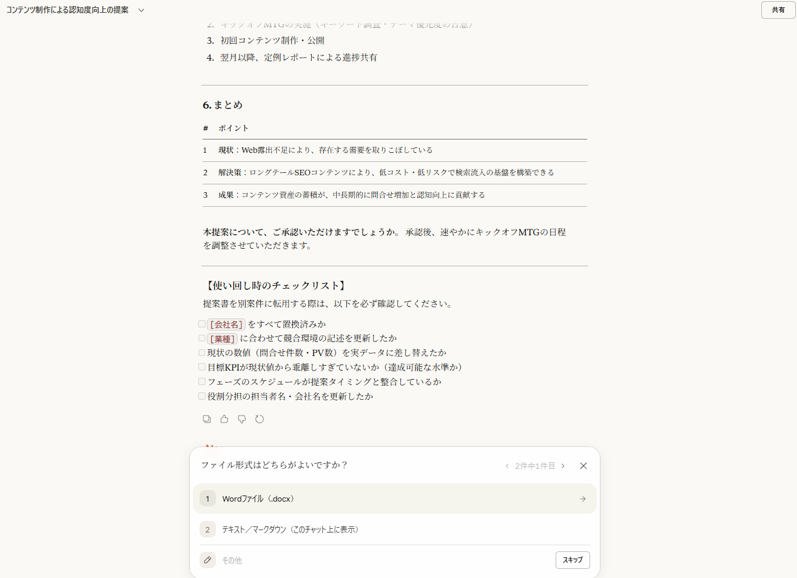797x578 pixels.
Task: Submit Wordファイル option via its arrow icon
Action: click(582, 499)
